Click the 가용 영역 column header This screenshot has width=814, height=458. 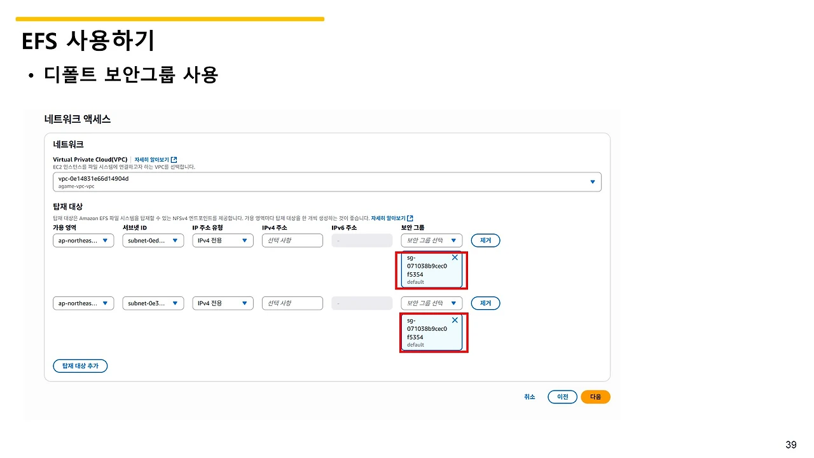coord(64,228)
